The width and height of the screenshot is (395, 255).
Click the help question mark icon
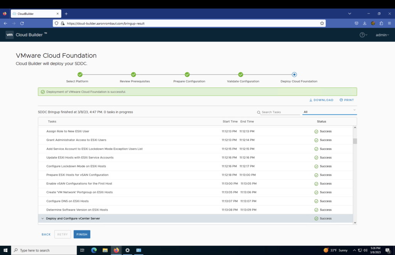(362, 35)
